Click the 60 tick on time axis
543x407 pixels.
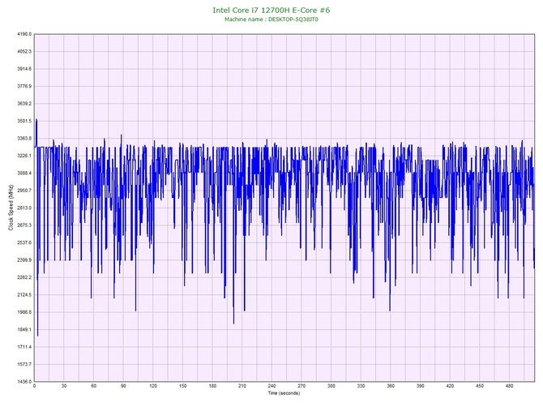coord(93,386)
